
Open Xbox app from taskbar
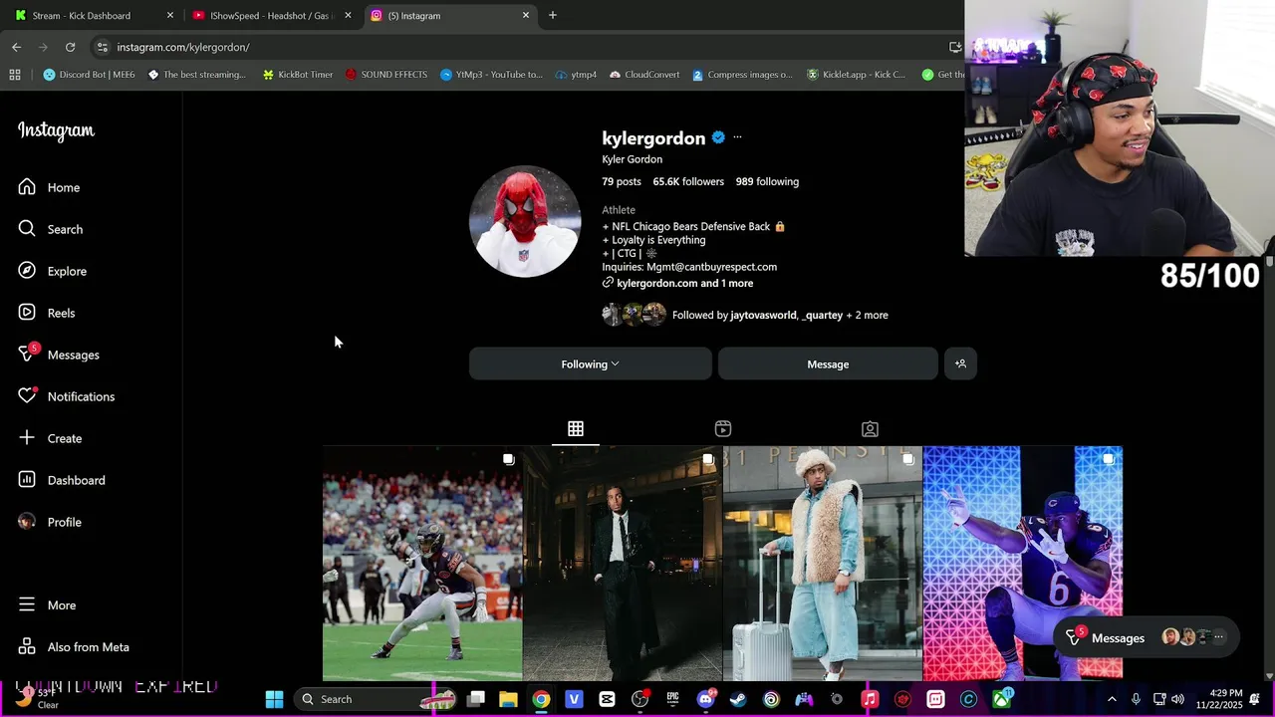[1001, 699]
